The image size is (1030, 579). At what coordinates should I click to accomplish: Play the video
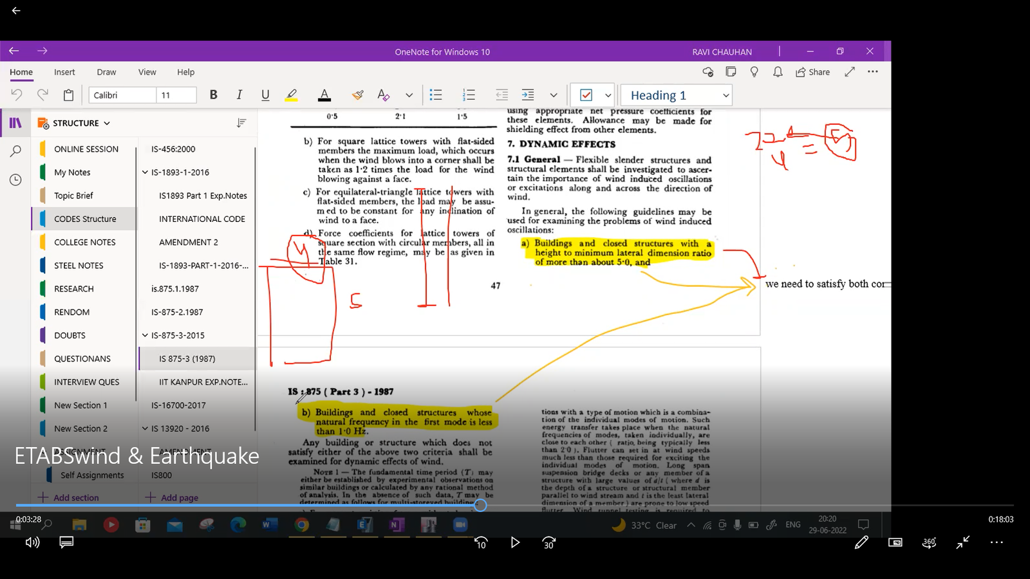[515, 542]
